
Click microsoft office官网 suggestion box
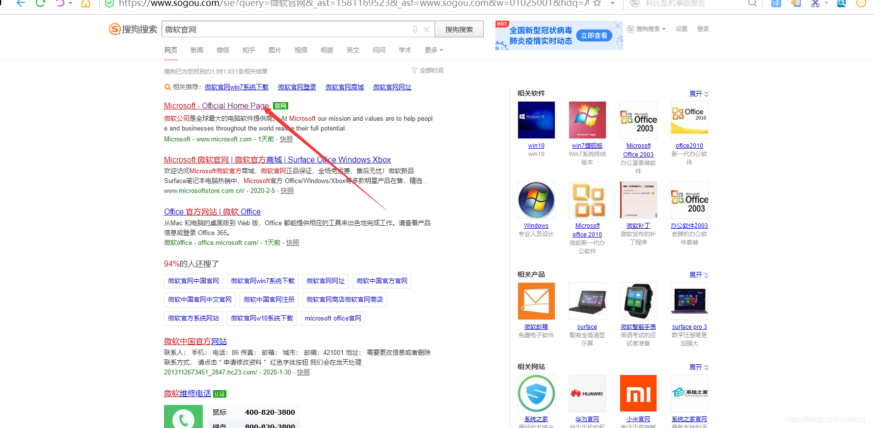click(x=333, y=319)
